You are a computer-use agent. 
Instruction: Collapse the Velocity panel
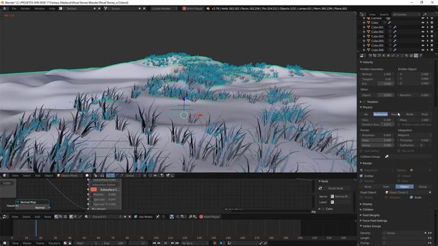[368, 62]
